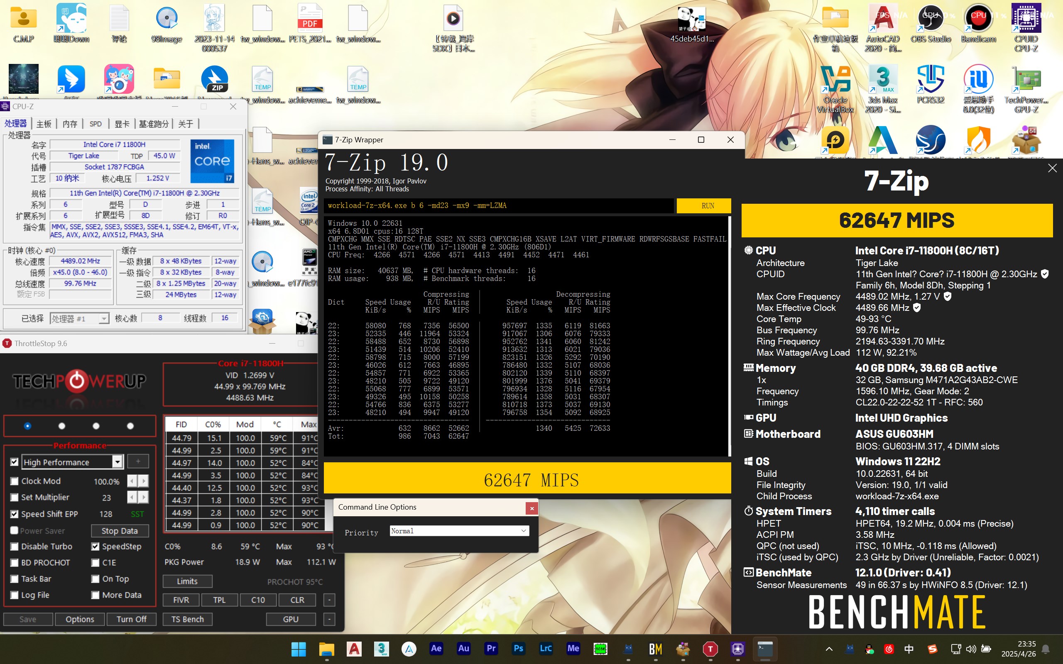
Task: Launch Media Encoder from the taskbar
Action: click(x=573, y=649)
